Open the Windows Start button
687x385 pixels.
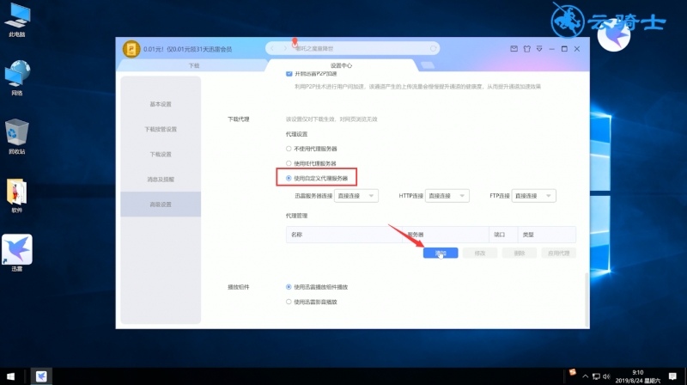10,376
